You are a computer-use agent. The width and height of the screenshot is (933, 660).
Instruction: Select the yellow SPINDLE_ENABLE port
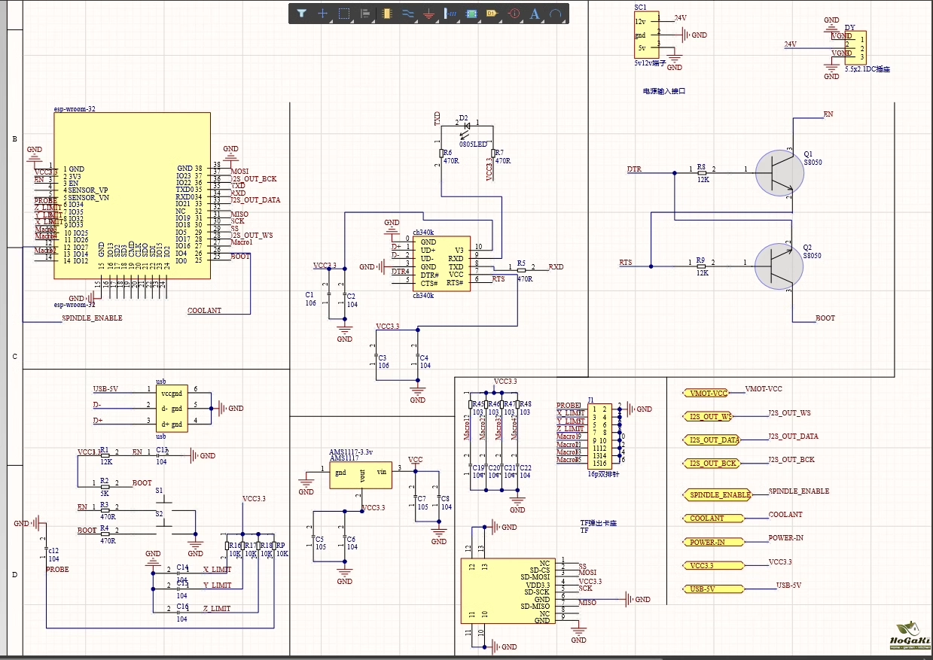pos(719,495)
